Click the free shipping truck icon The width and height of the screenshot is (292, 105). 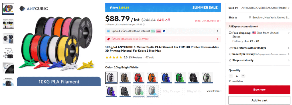click(230, 33)
